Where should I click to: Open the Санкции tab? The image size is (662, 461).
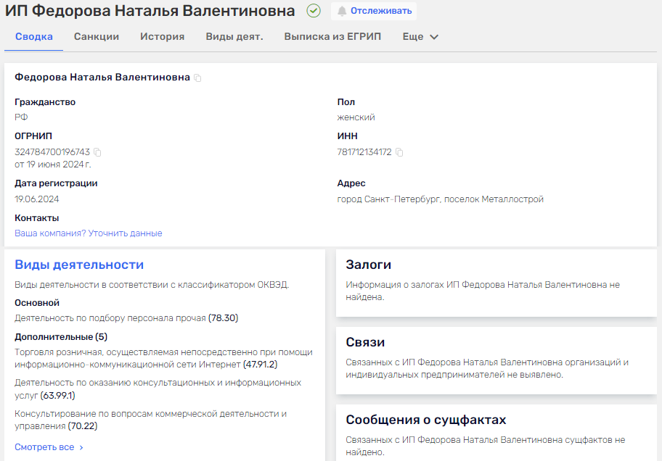97,36
